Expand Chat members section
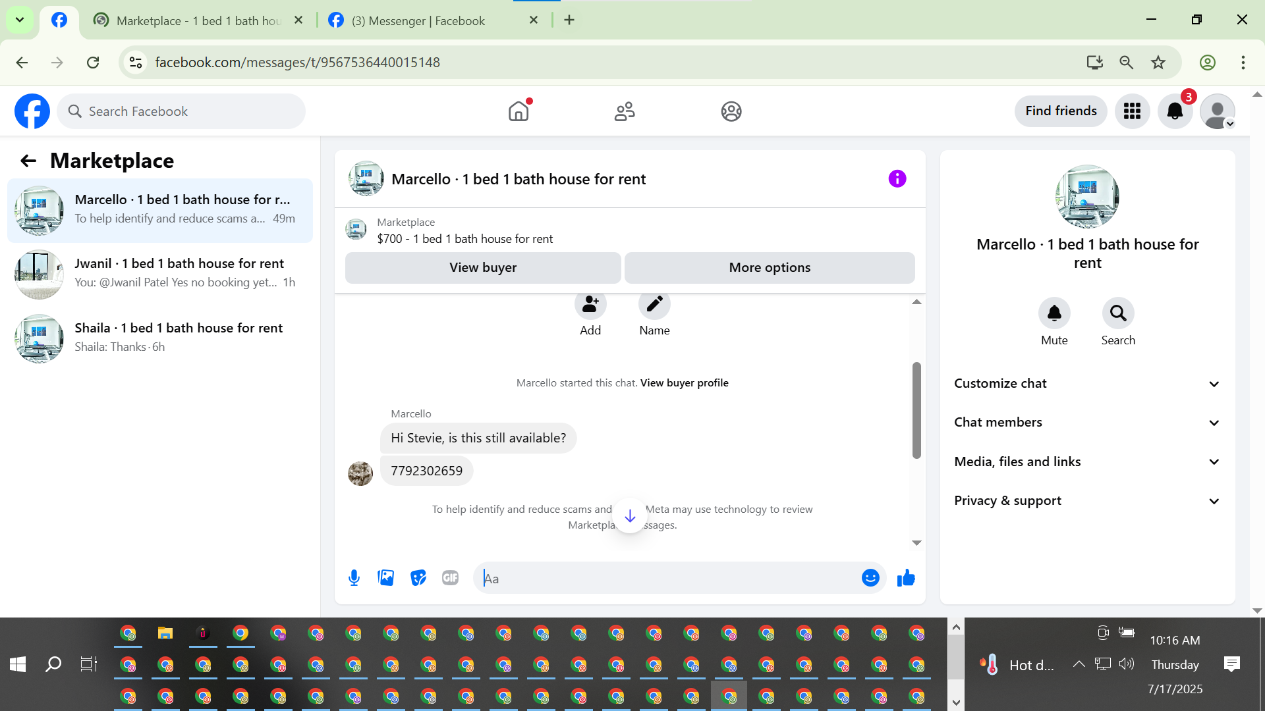Viewport: 1265px width, 711px height. pyautogui.click(x=1087, y=423)
